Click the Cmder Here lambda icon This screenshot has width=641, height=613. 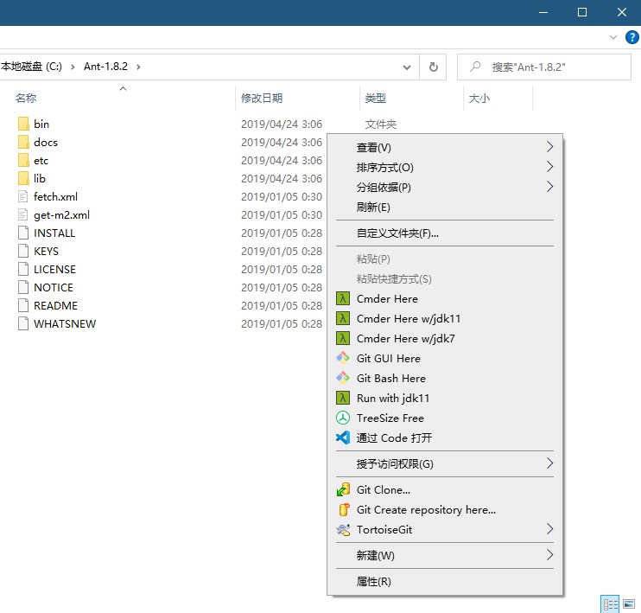[x=342, y=299]
